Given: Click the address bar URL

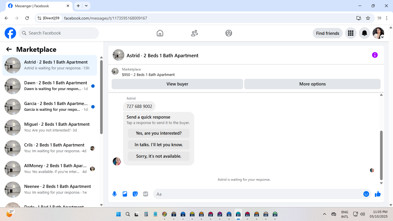Looking at the screenshot, I should 106,18.
